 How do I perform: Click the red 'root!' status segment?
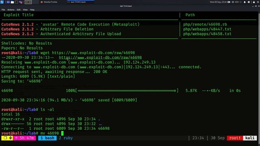tap(235, 138)
